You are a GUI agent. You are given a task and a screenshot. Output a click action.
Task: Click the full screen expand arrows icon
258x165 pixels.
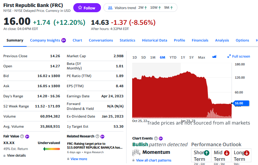click(229, 56)
